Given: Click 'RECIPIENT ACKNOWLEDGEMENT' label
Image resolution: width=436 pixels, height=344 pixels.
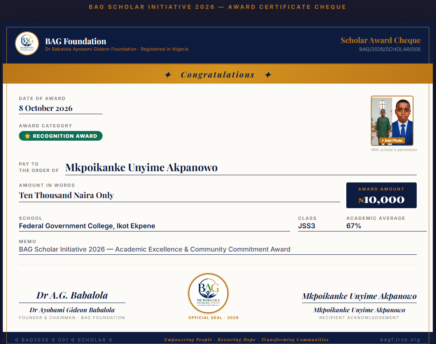Looking at the screenshot, I should [359, 317].
